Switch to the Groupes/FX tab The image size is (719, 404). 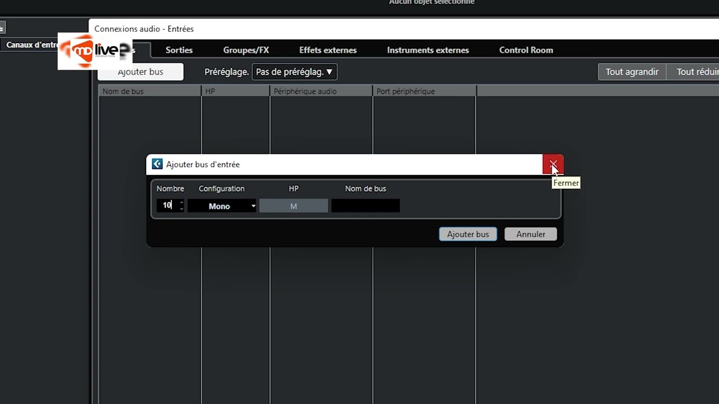[x=246, y=50]
